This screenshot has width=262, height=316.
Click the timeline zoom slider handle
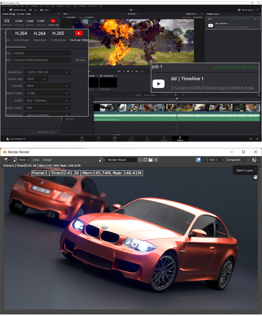pos(176,95)
